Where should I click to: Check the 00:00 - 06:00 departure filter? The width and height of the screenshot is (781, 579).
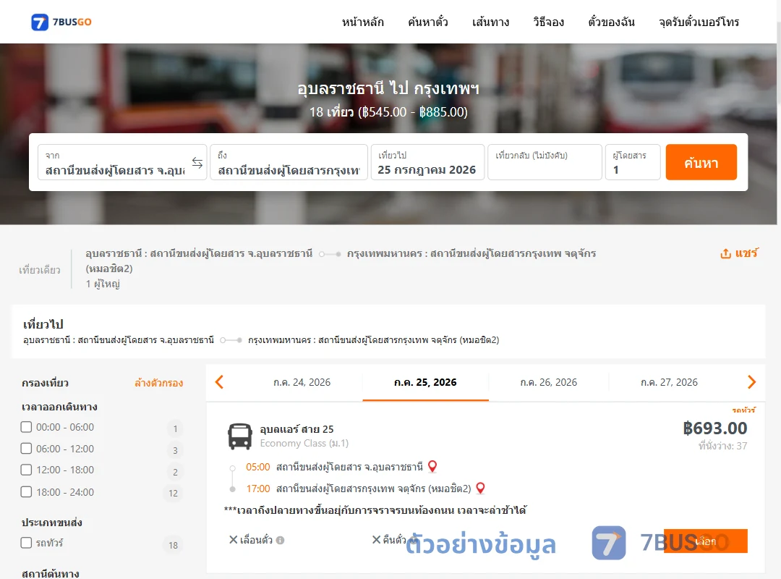click(x=26, y=427)
